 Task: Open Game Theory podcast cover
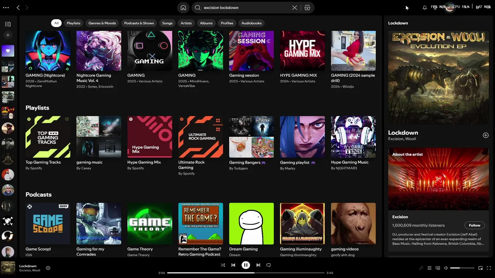click(x=150, y=224)
